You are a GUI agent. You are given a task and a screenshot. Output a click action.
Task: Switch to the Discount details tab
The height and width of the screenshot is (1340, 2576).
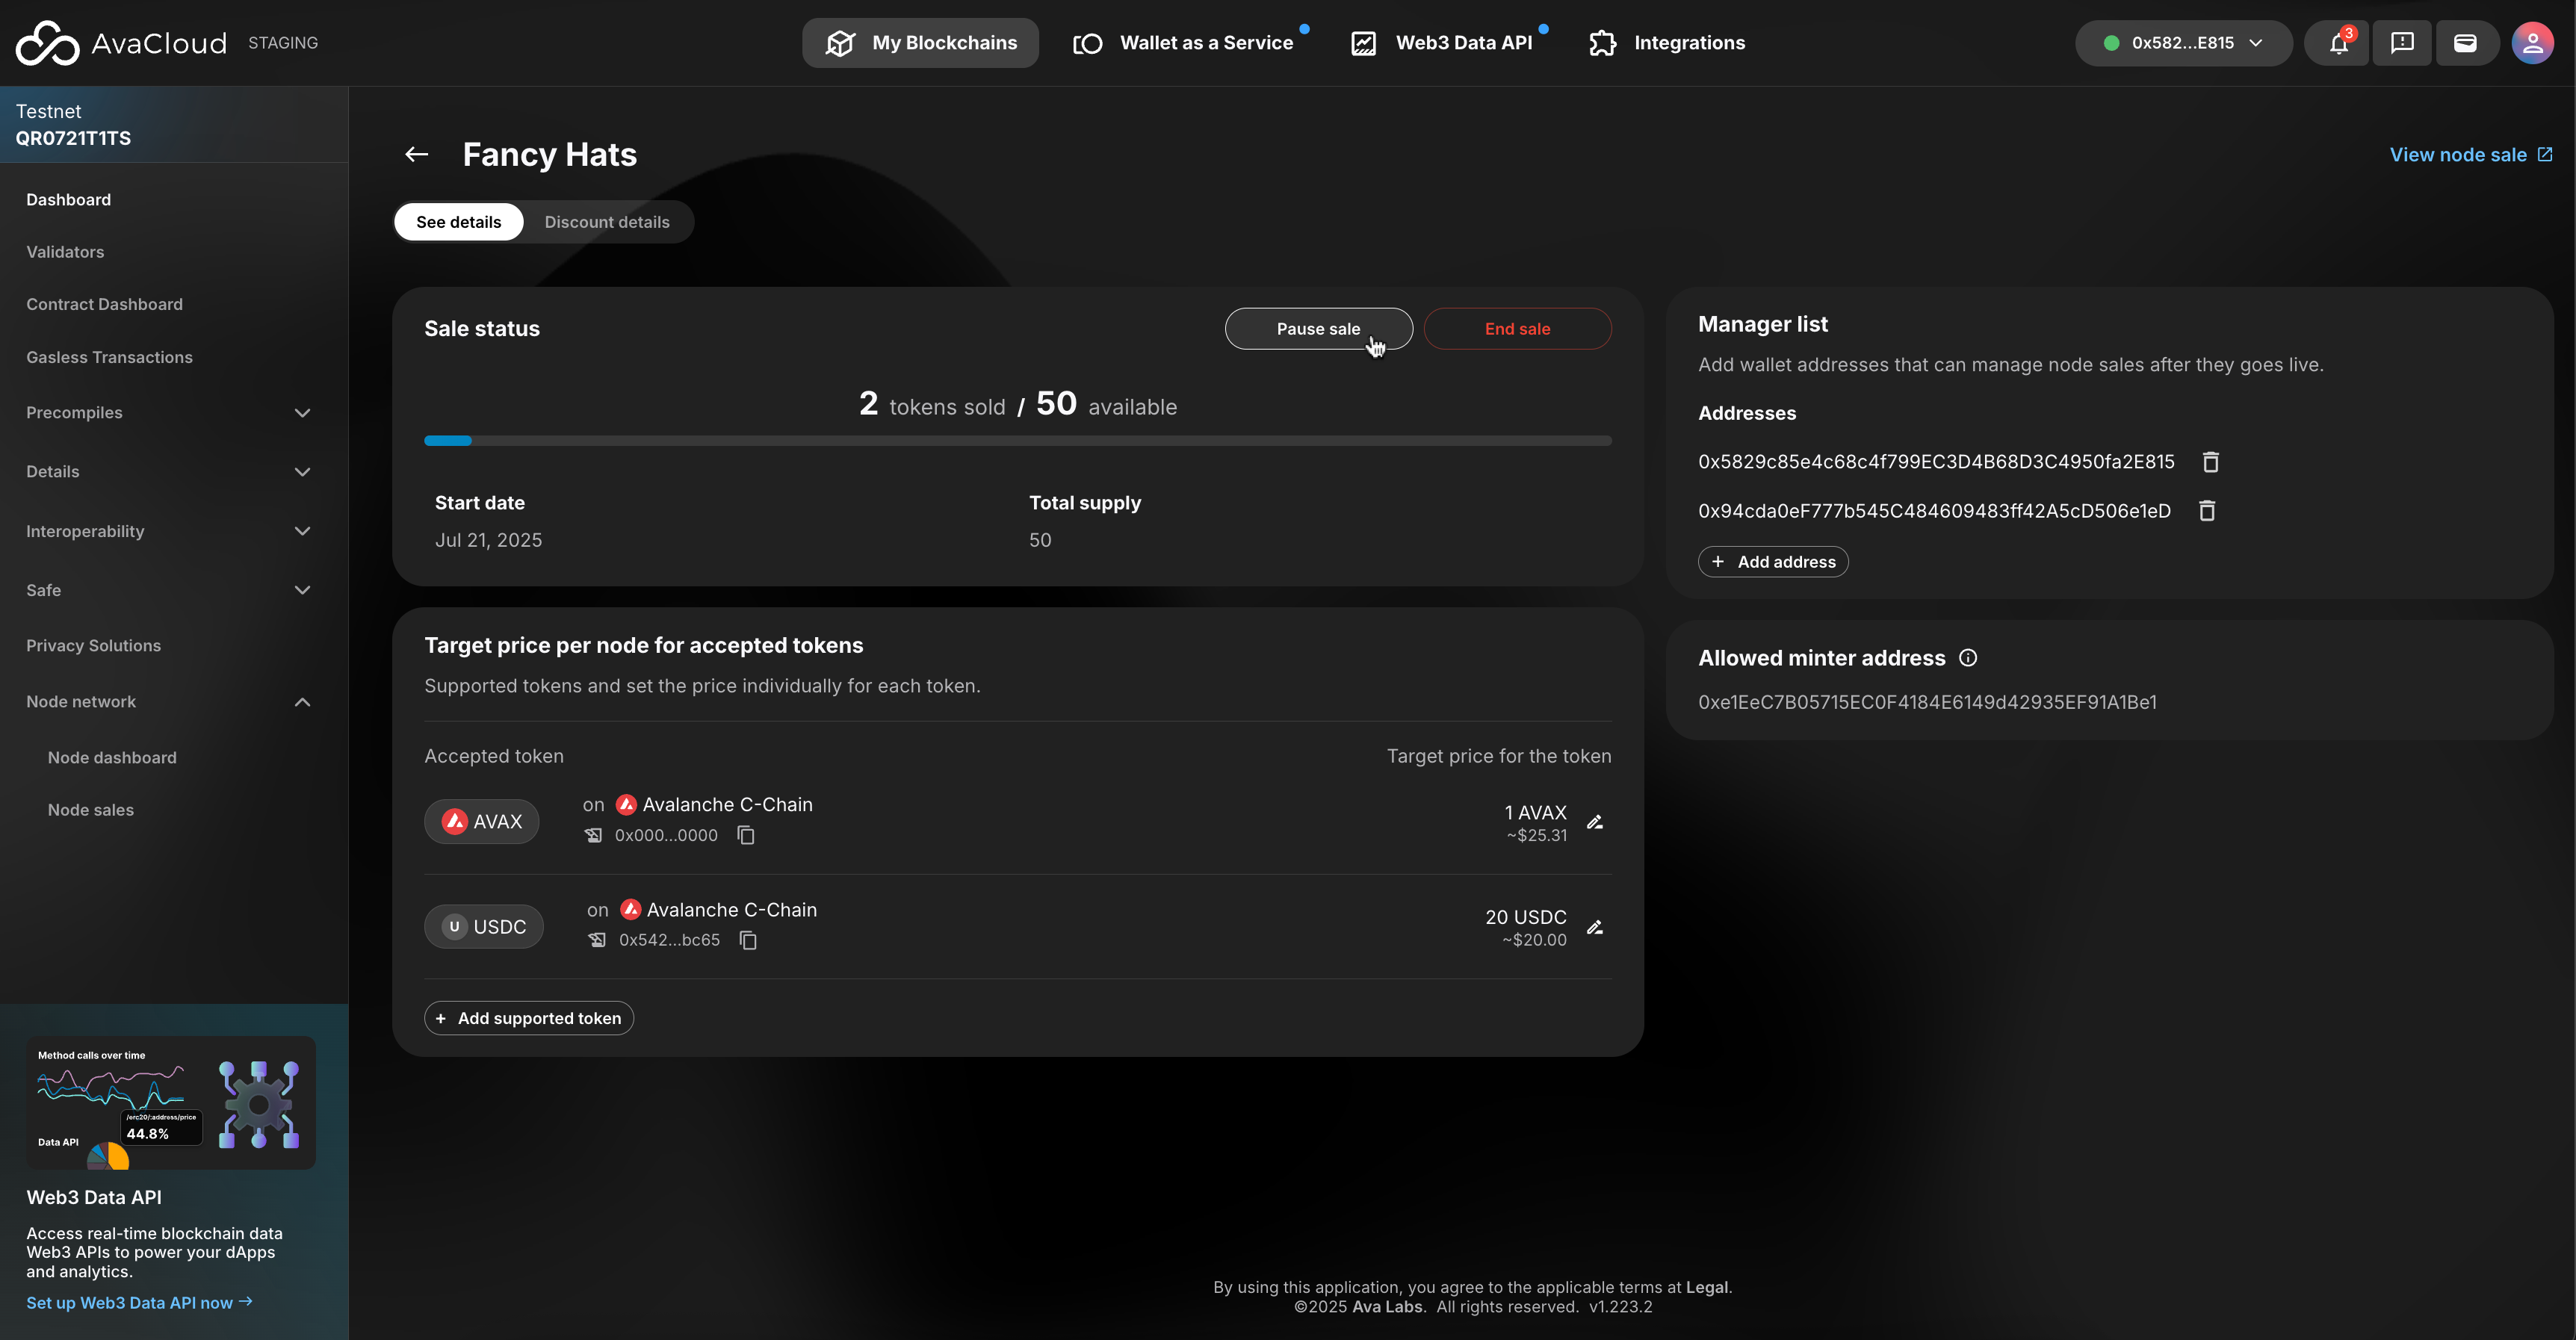606,222
